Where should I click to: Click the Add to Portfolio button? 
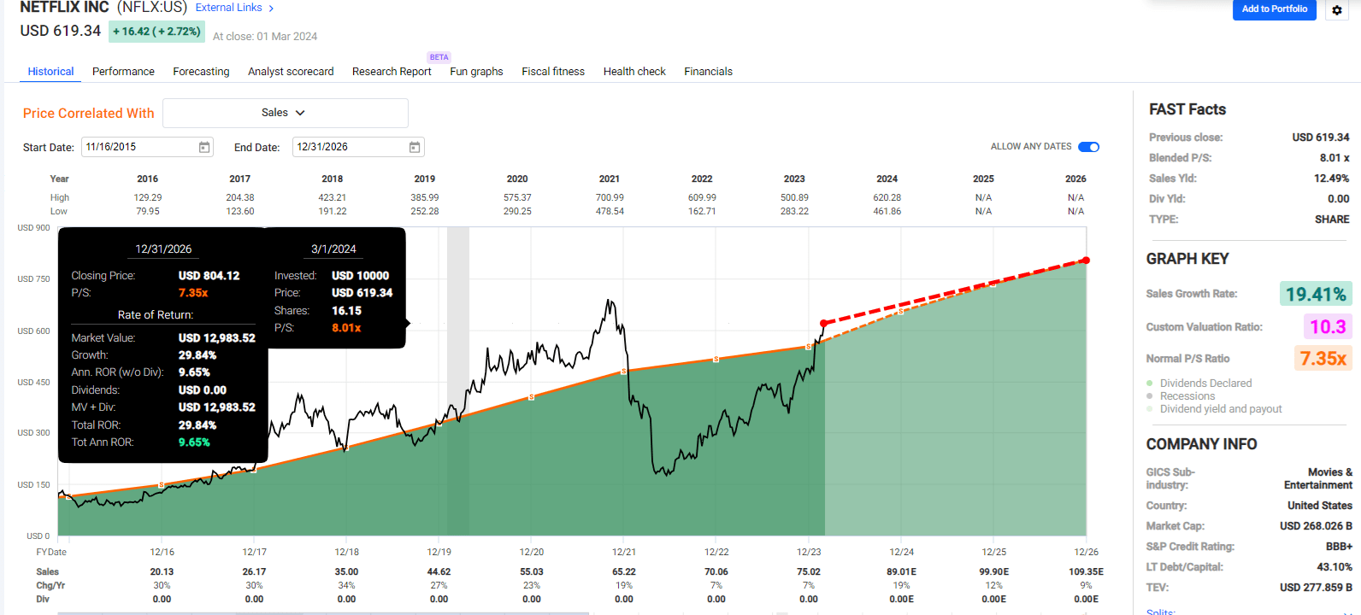point(1274,9)
